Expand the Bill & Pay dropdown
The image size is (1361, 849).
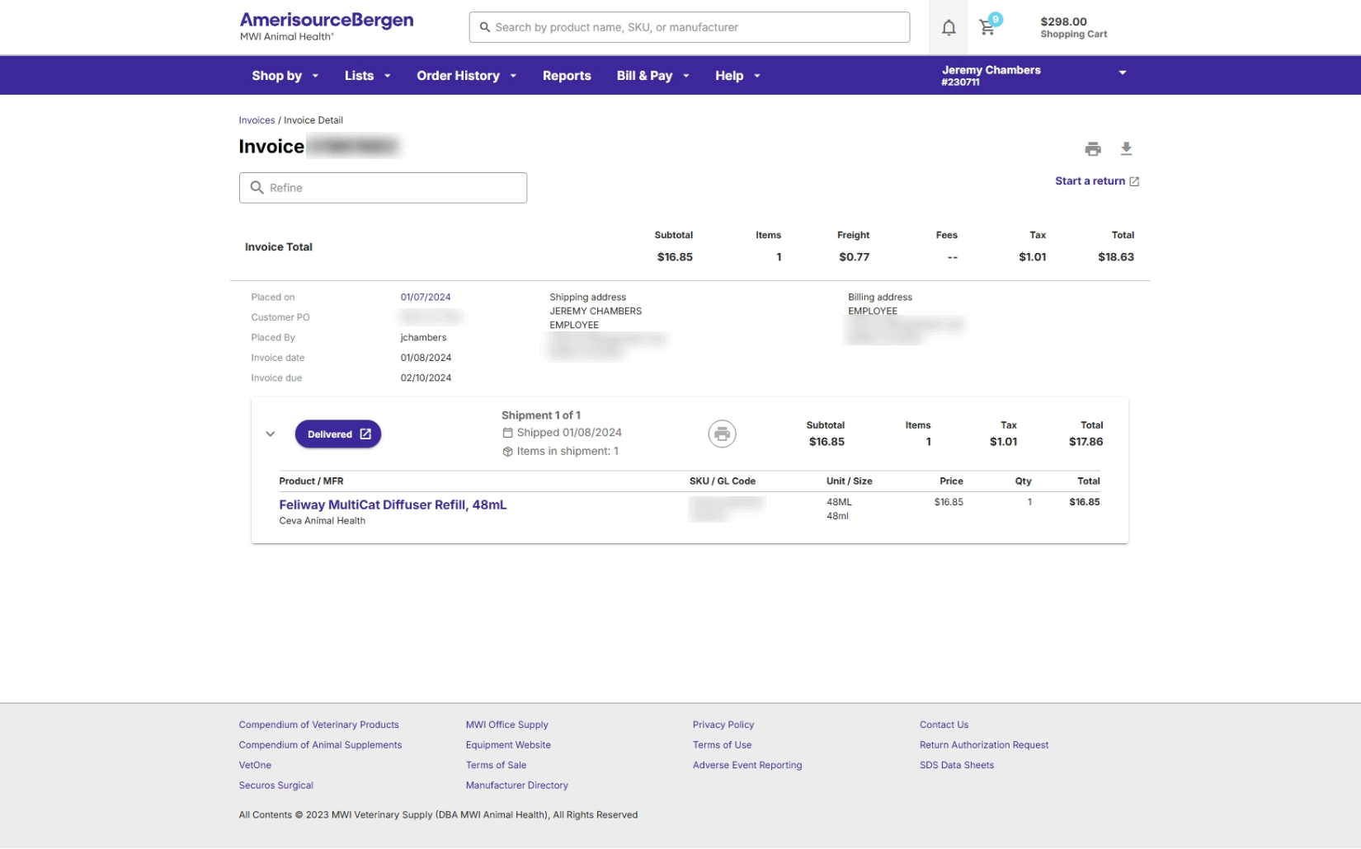click(x=652, y=76)
